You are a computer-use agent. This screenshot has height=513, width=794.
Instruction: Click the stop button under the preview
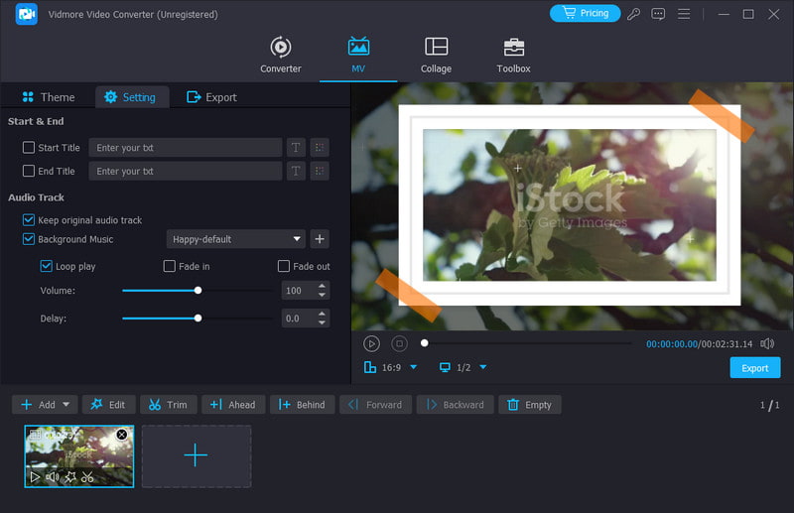click(x=399, y=343)
